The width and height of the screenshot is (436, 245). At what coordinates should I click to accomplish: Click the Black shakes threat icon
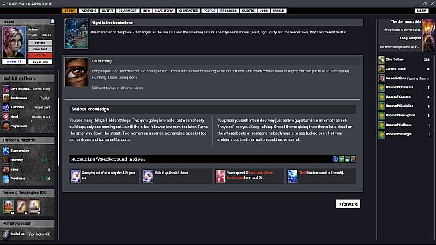click(6, 151)
